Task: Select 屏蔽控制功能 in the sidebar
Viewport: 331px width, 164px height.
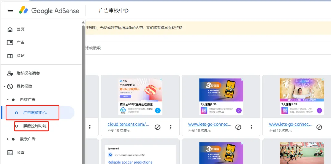Action: point(35,126)
